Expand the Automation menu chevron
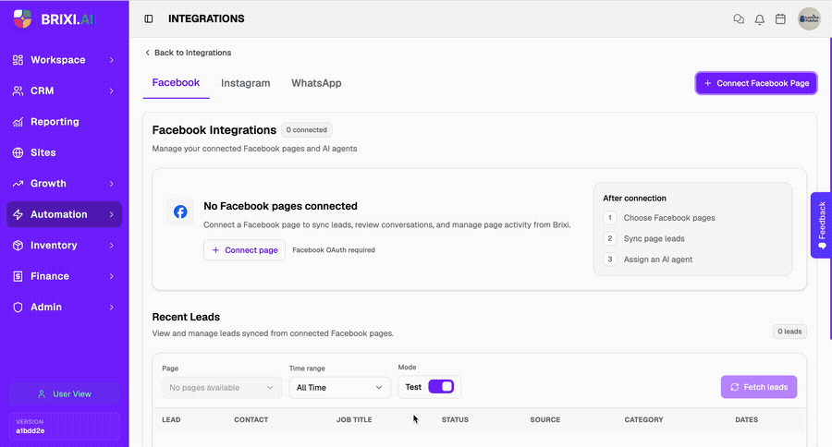The image size is (832, 447). click(112, 214)
